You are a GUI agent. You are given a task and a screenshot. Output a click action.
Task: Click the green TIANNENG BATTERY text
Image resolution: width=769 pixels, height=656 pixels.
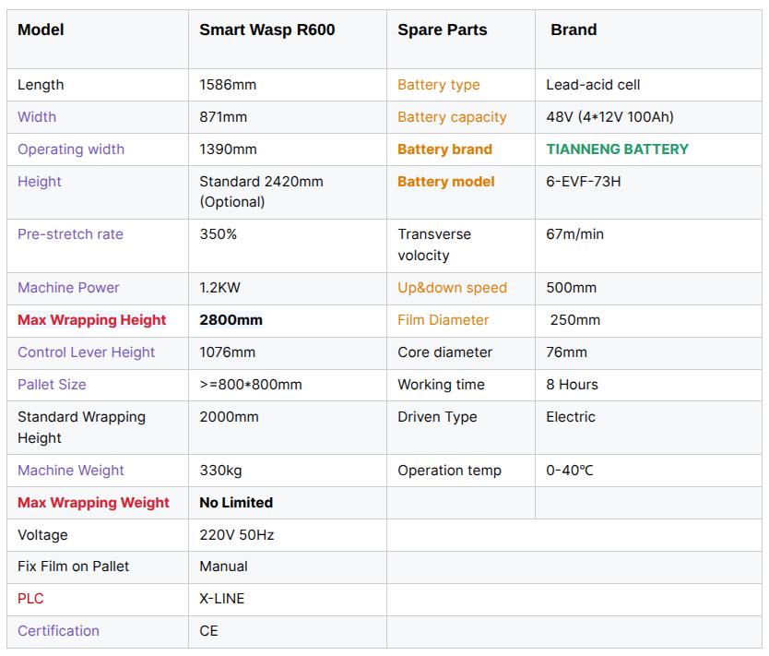[618, 149]
